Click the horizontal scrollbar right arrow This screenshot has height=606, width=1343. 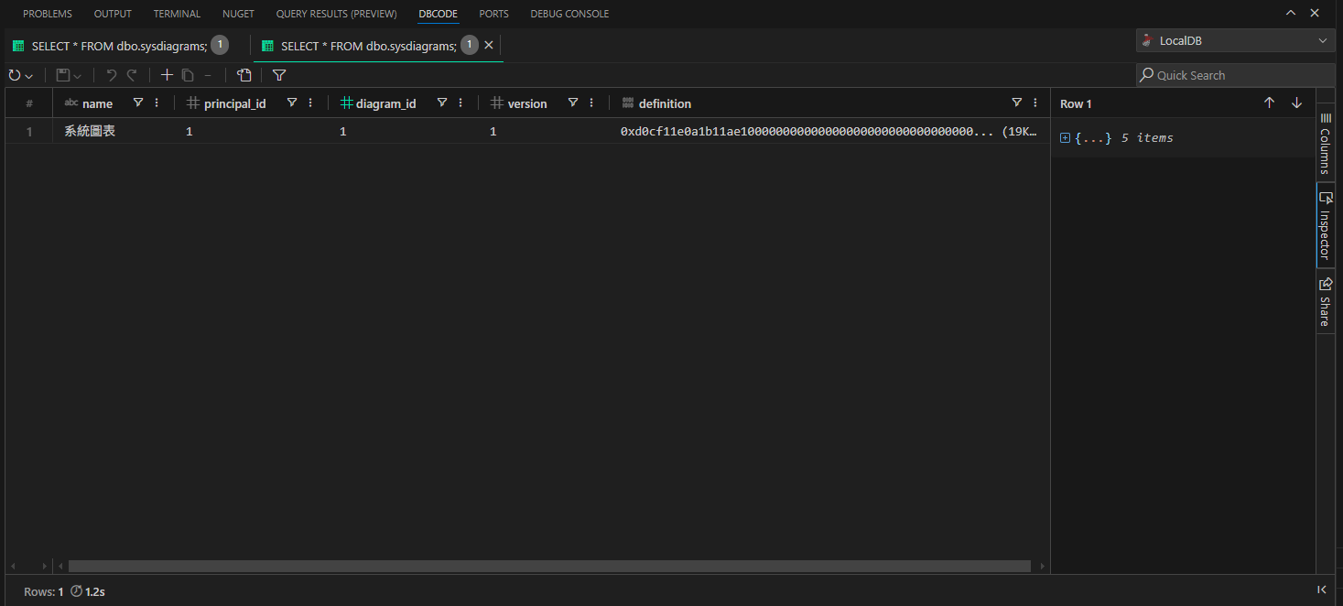click(x=1041, y=567)
